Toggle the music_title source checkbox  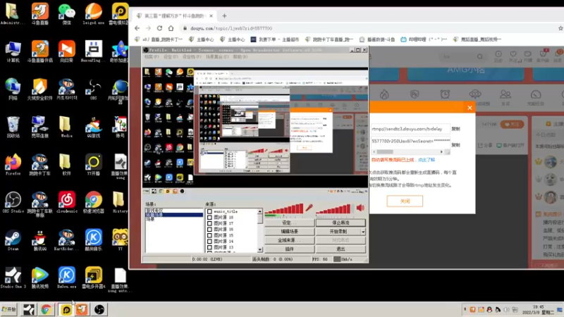[x=209, y=212]
